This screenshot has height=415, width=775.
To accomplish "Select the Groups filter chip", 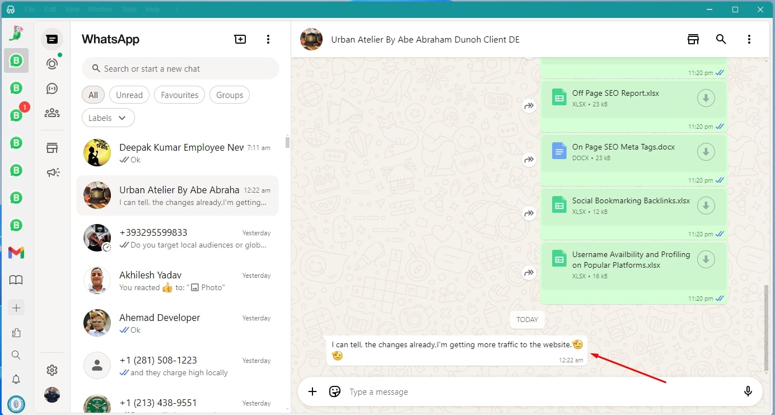I will 230,95.
